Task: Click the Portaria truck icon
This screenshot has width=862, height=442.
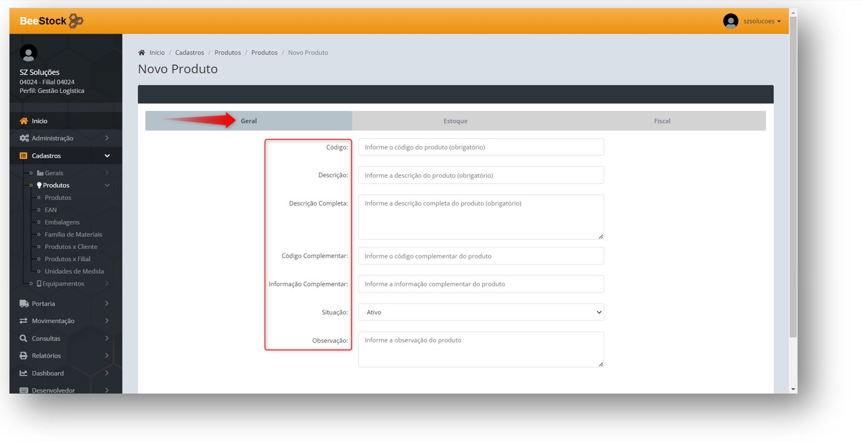Action: [x=24, y=304]
